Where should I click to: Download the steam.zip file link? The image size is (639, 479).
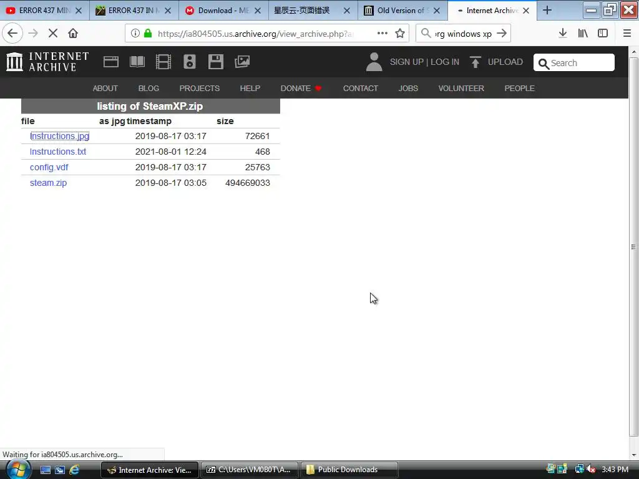coord(48,183)
